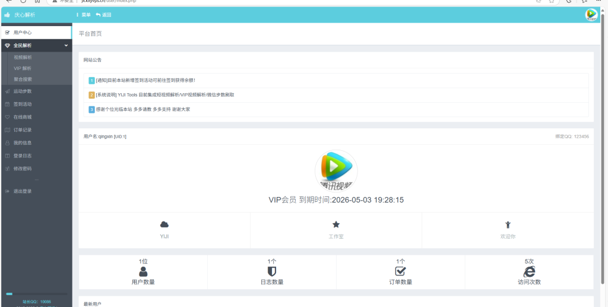Click the VIP会员 到期时间 expiry text
Viewport: 608px width, 307px height.
(336, 200)
